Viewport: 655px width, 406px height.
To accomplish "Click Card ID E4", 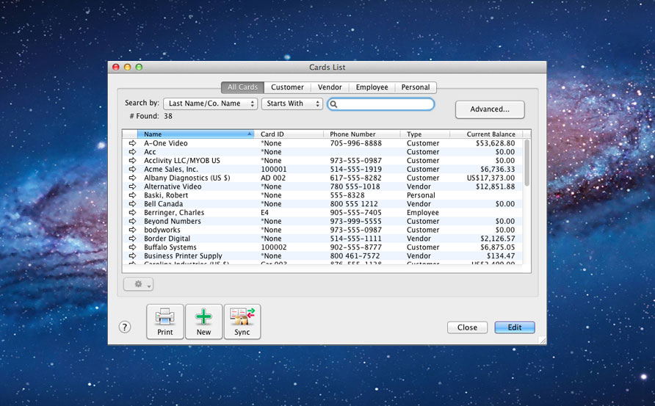I will (265, 213).
